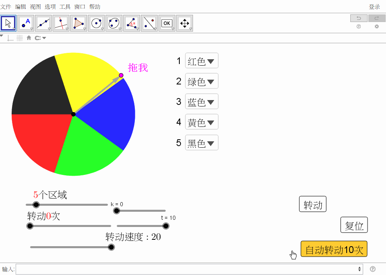The width and height of the screenshot is (386, 275).
Task: Click the 转动速度：20 label text
Action: coord(133,237)
